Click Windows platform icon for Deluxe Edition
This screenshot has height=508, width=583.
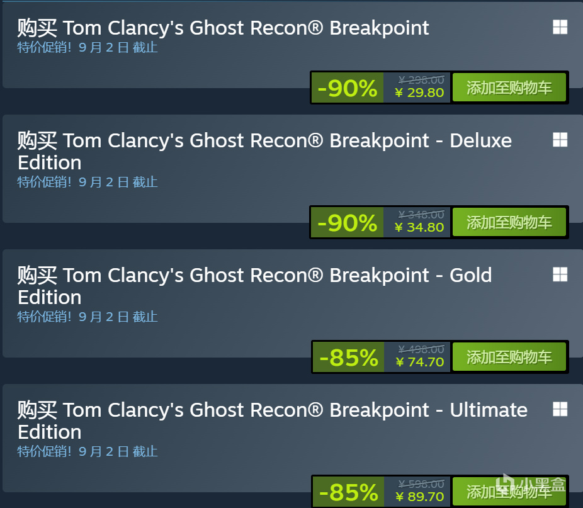pyautogui.click(x=560, y=140)
